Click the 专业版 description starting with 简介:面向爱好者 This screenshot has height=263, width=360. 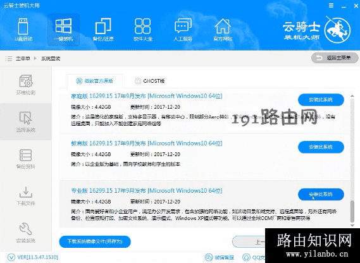coord(204,214)
